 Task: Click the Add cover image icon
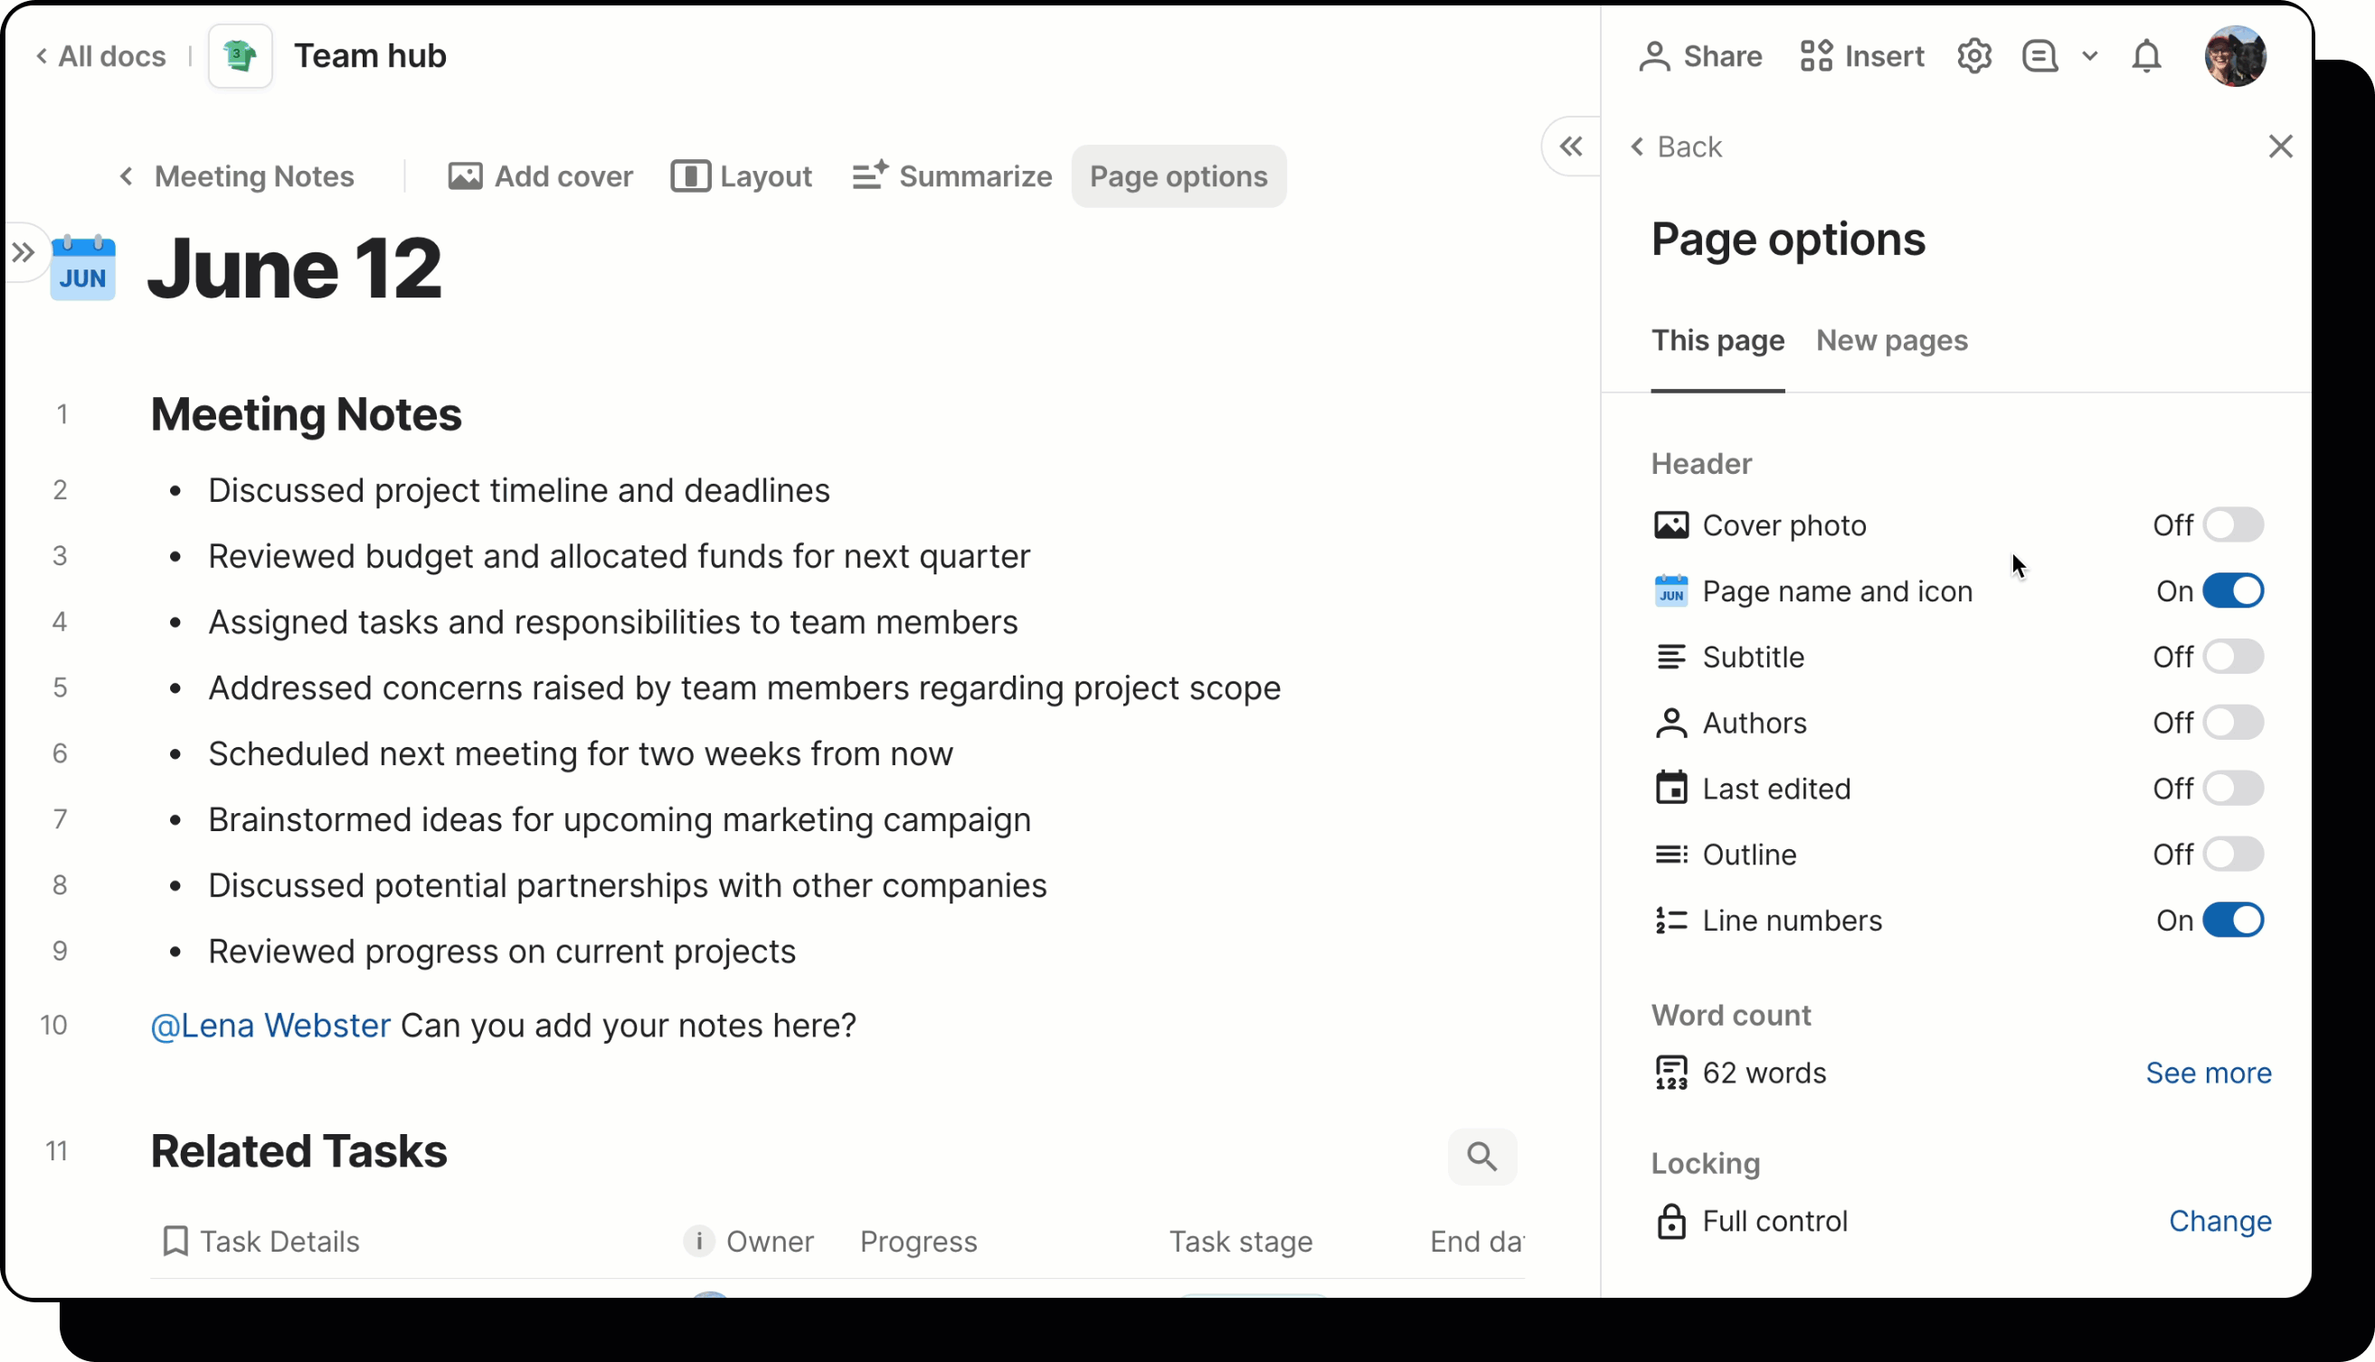465,175
